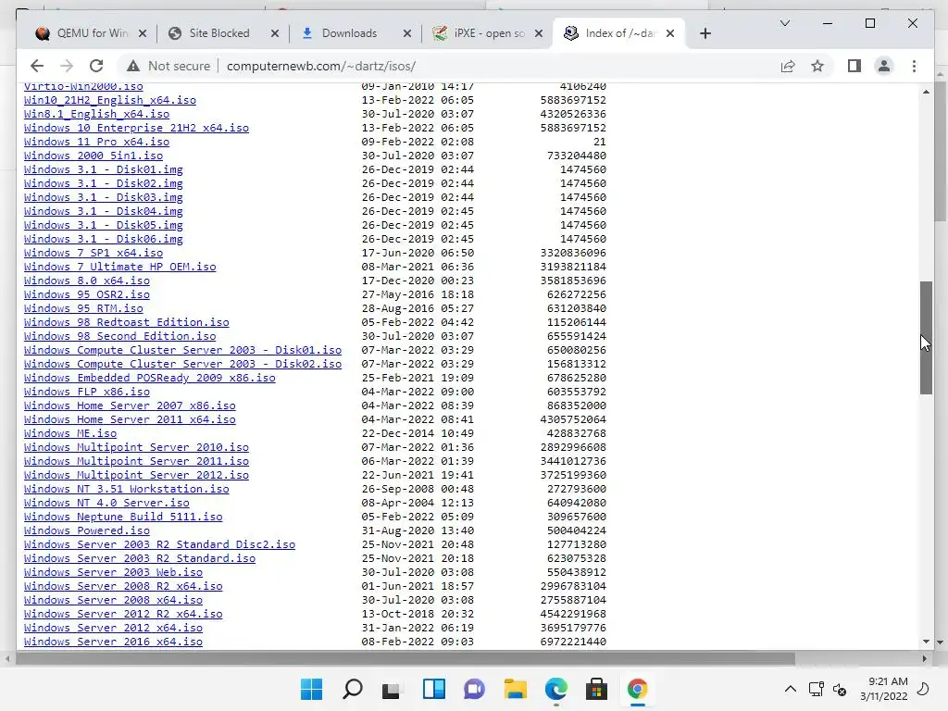Open the tab search dropdown chevron

785,23
